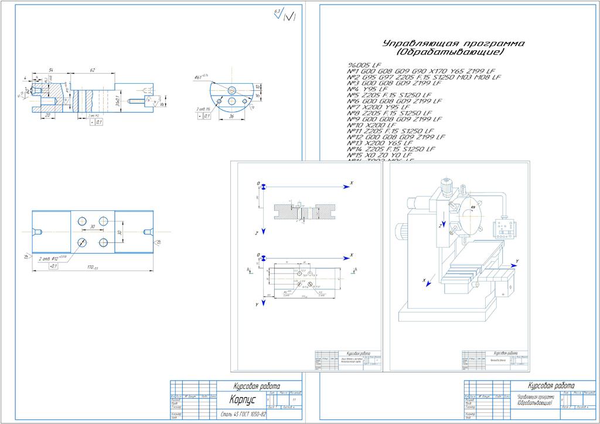Click the dimension '36' under the round view
600x424 pixels.
231,116
